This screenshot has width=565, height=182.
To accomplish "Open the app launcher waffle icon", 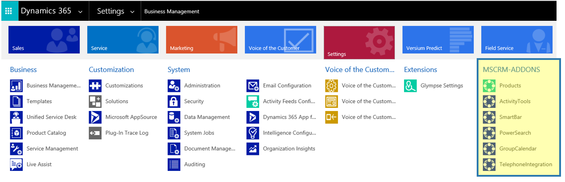I will coord(9,11).
